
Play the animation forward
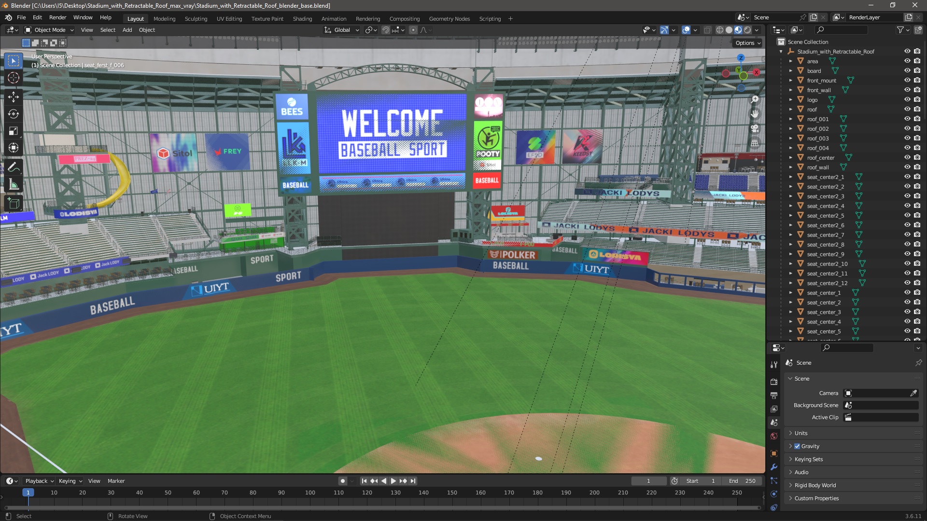coord(393,481)
